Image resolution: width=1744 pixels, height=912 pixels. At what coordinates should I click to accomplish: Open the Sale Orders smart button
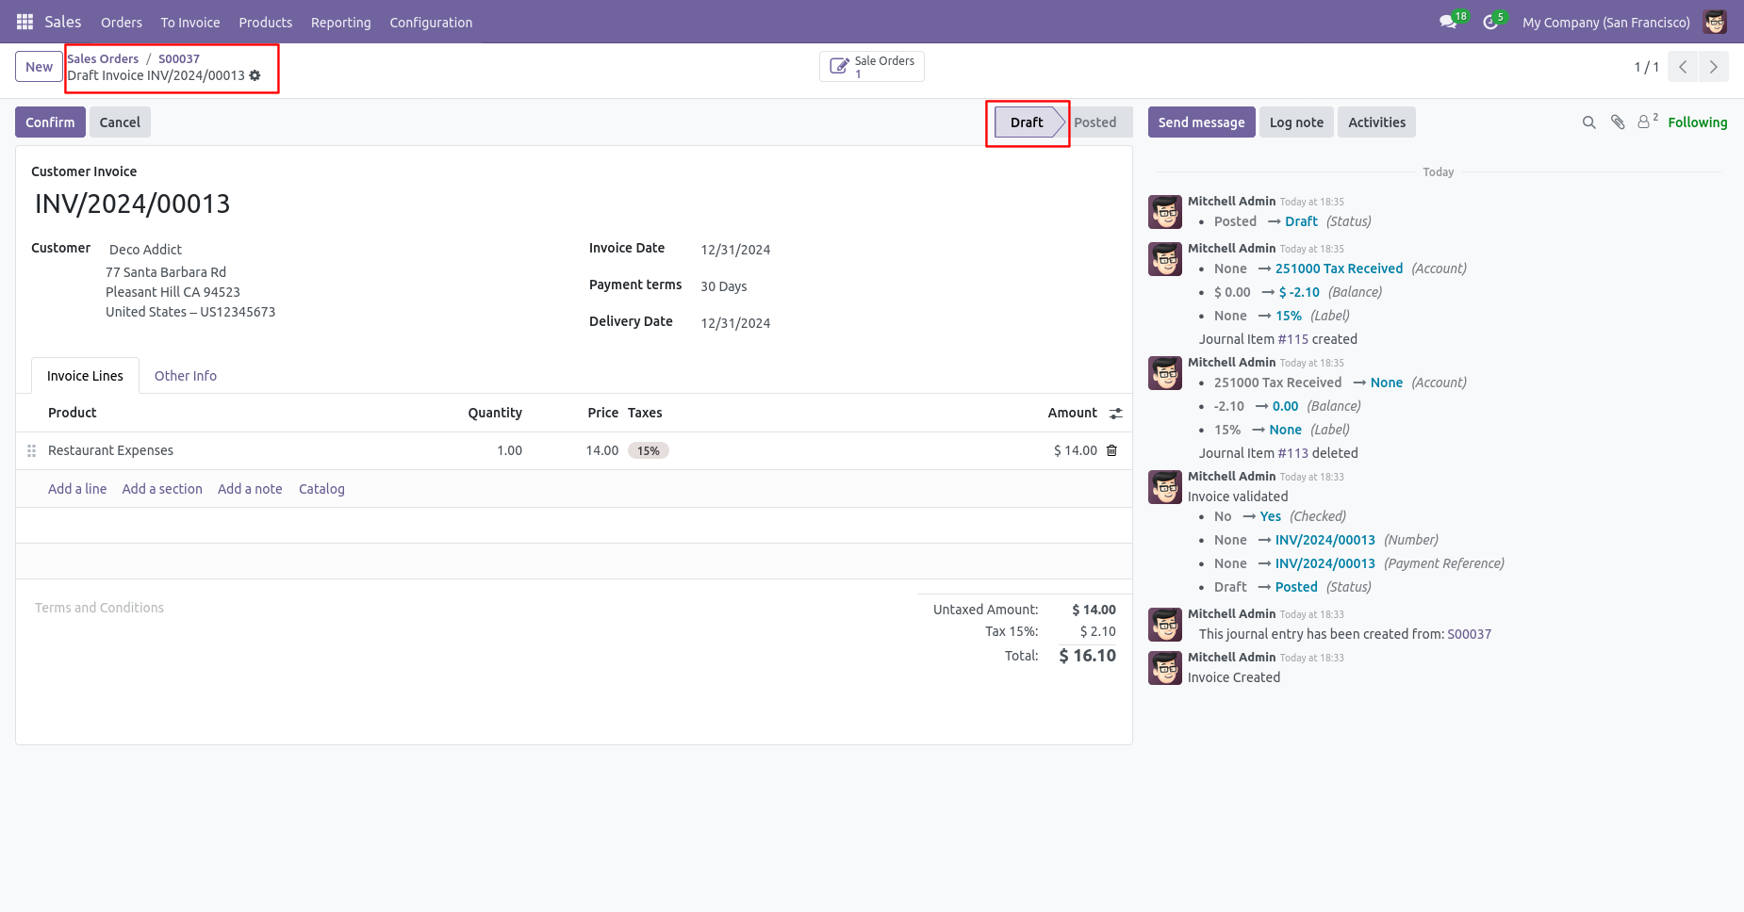tap(872, 67)
